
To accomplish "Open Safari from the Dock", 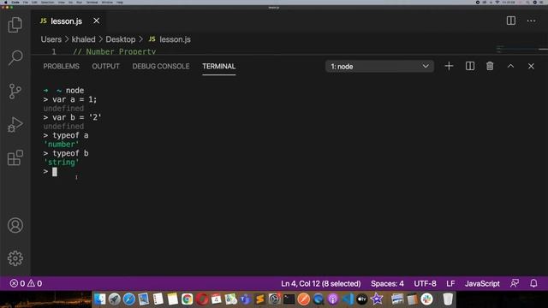I will pos(129,299).
